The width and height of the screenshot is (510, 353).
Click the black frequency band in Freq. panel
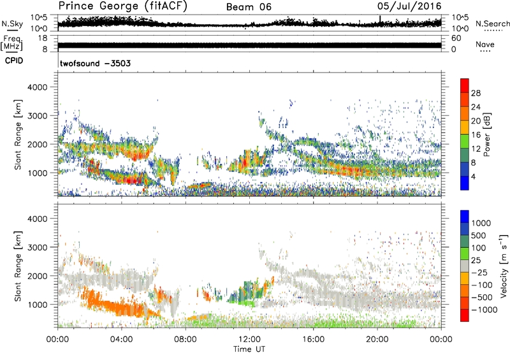point(249,45)
